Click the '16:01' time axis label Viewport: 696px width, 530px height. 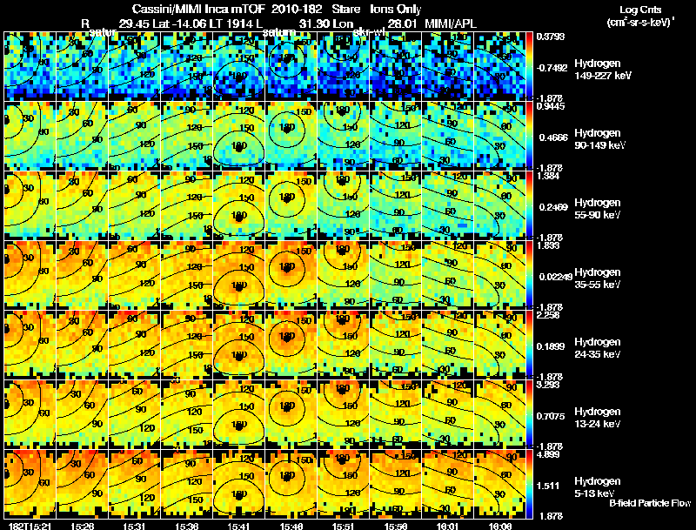(x=448, y=526)
